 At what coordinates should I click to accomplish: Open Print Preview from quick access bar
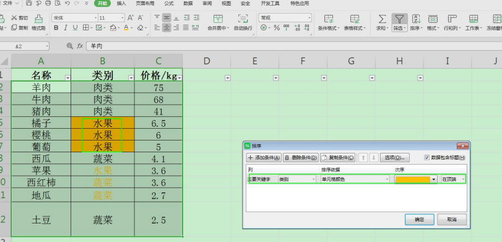click(58, 4)
